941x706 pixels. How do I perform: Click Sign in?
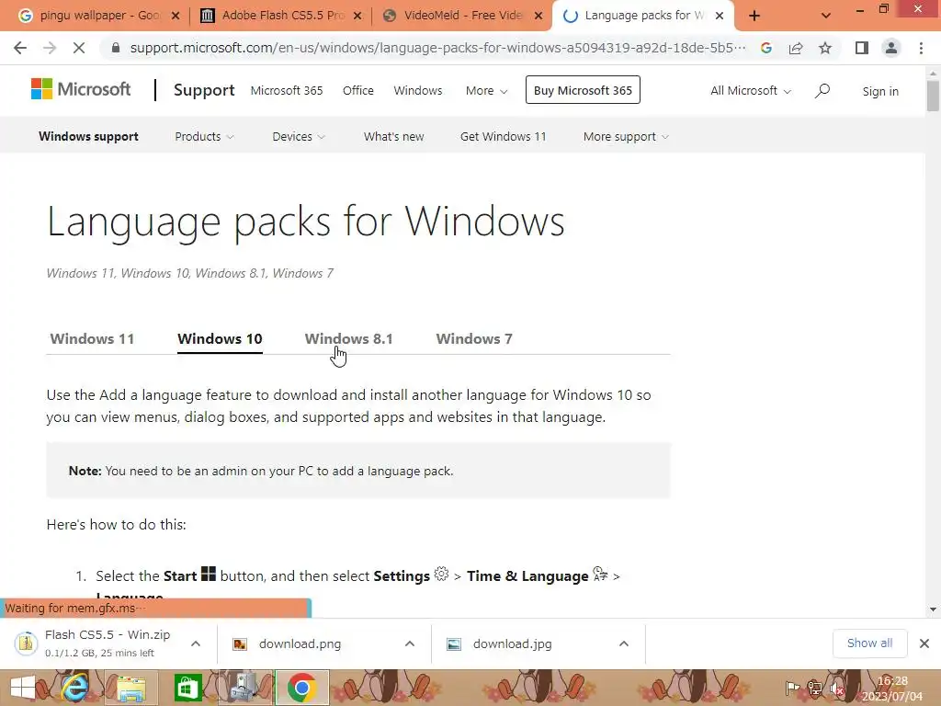[880, 91]
